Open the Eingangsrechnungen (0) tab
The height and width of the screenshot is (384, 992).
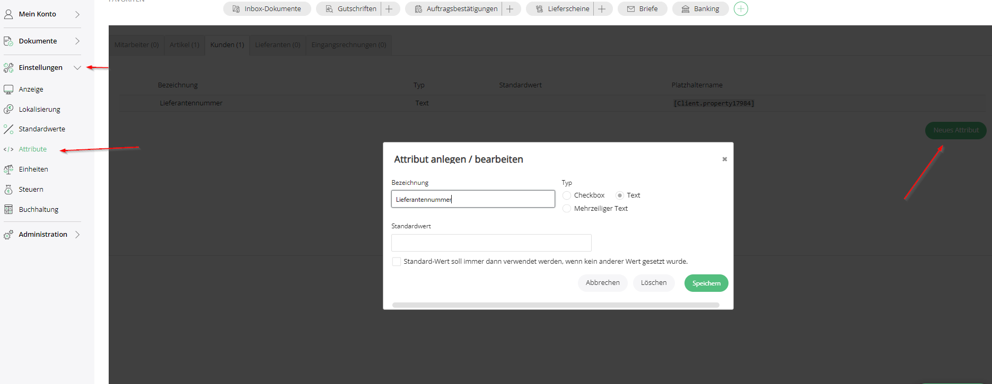pos(349,45)
